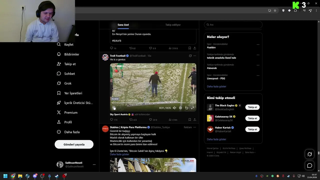Screen dimensions: 320x180
Task: Click the Gönderi yayınla post button
Action: pos(74,144)
